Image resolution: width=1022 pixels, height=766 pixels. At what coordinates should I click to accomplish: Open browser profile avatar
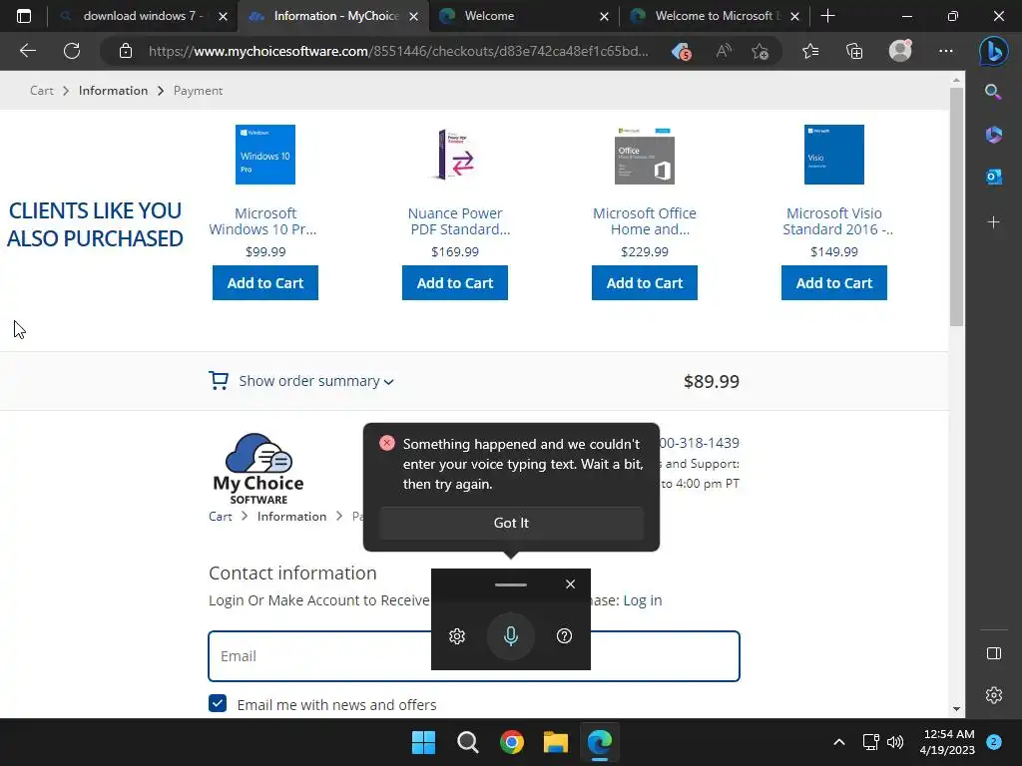[900, 51]
